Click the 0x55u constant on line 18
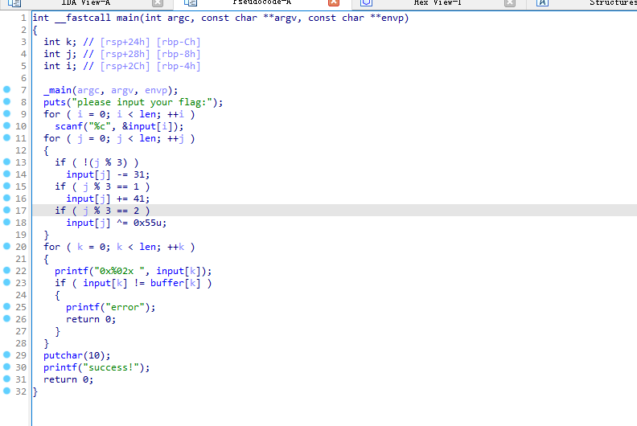 click(x=150, y=223)
